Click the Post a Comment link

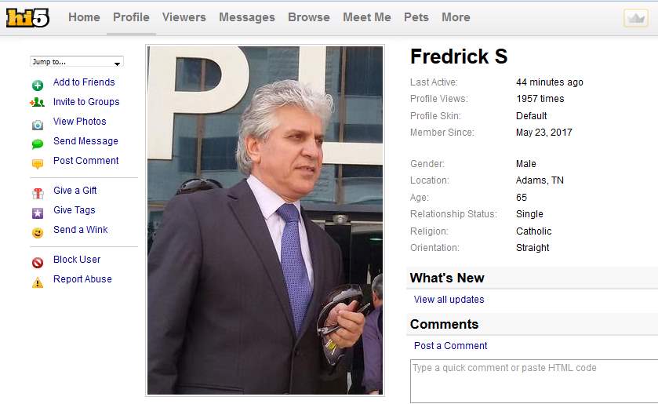[x=451, y=346]
